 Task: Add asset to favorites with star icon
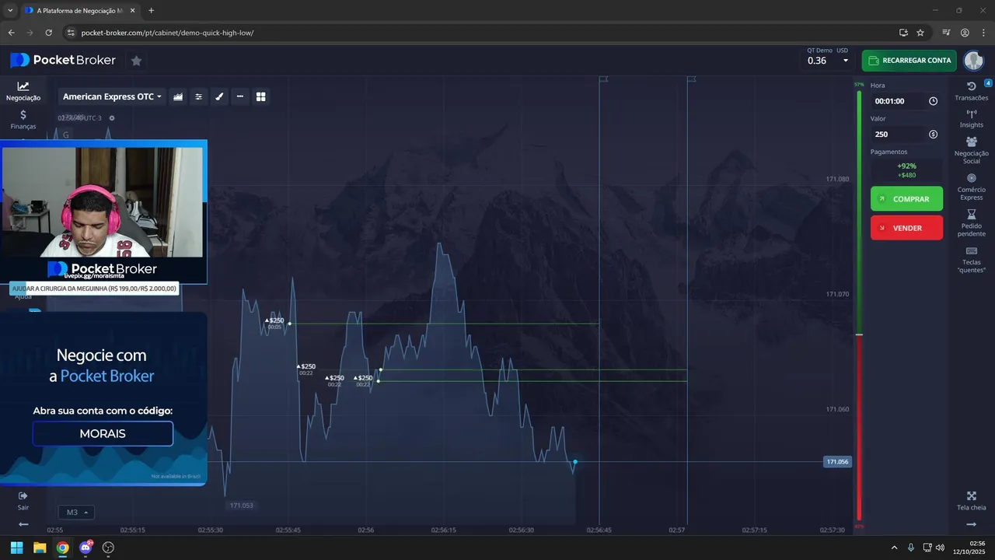[136, 61]
